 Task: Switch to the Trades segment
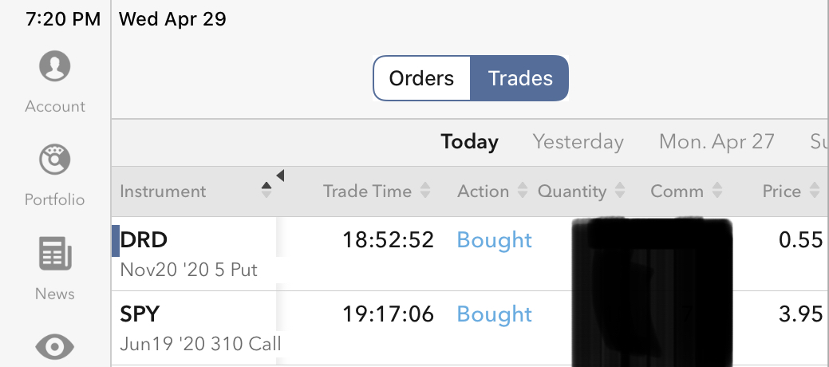pos(520,78)
